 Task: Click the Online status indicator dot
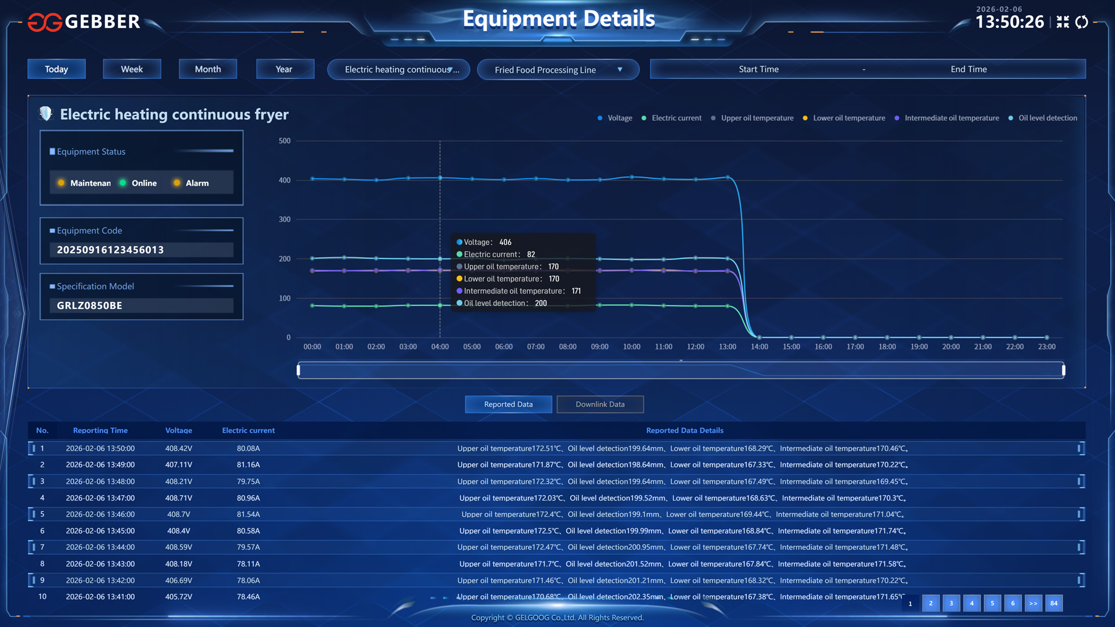[x=123, y=183]
